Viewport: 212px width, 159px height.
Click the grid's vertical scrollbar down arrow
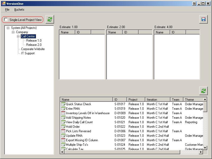tap(205, 148)
